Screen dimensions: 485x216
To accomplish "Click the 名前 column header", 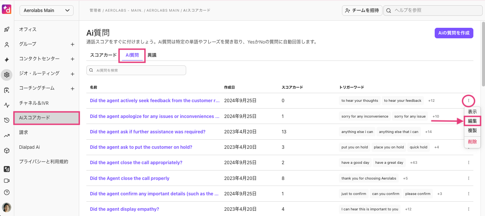I will pyautogui.click(x=93, y=87).
